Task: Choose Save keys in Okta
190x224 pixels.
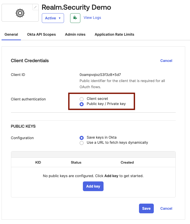Action: [x=82, y=138]
